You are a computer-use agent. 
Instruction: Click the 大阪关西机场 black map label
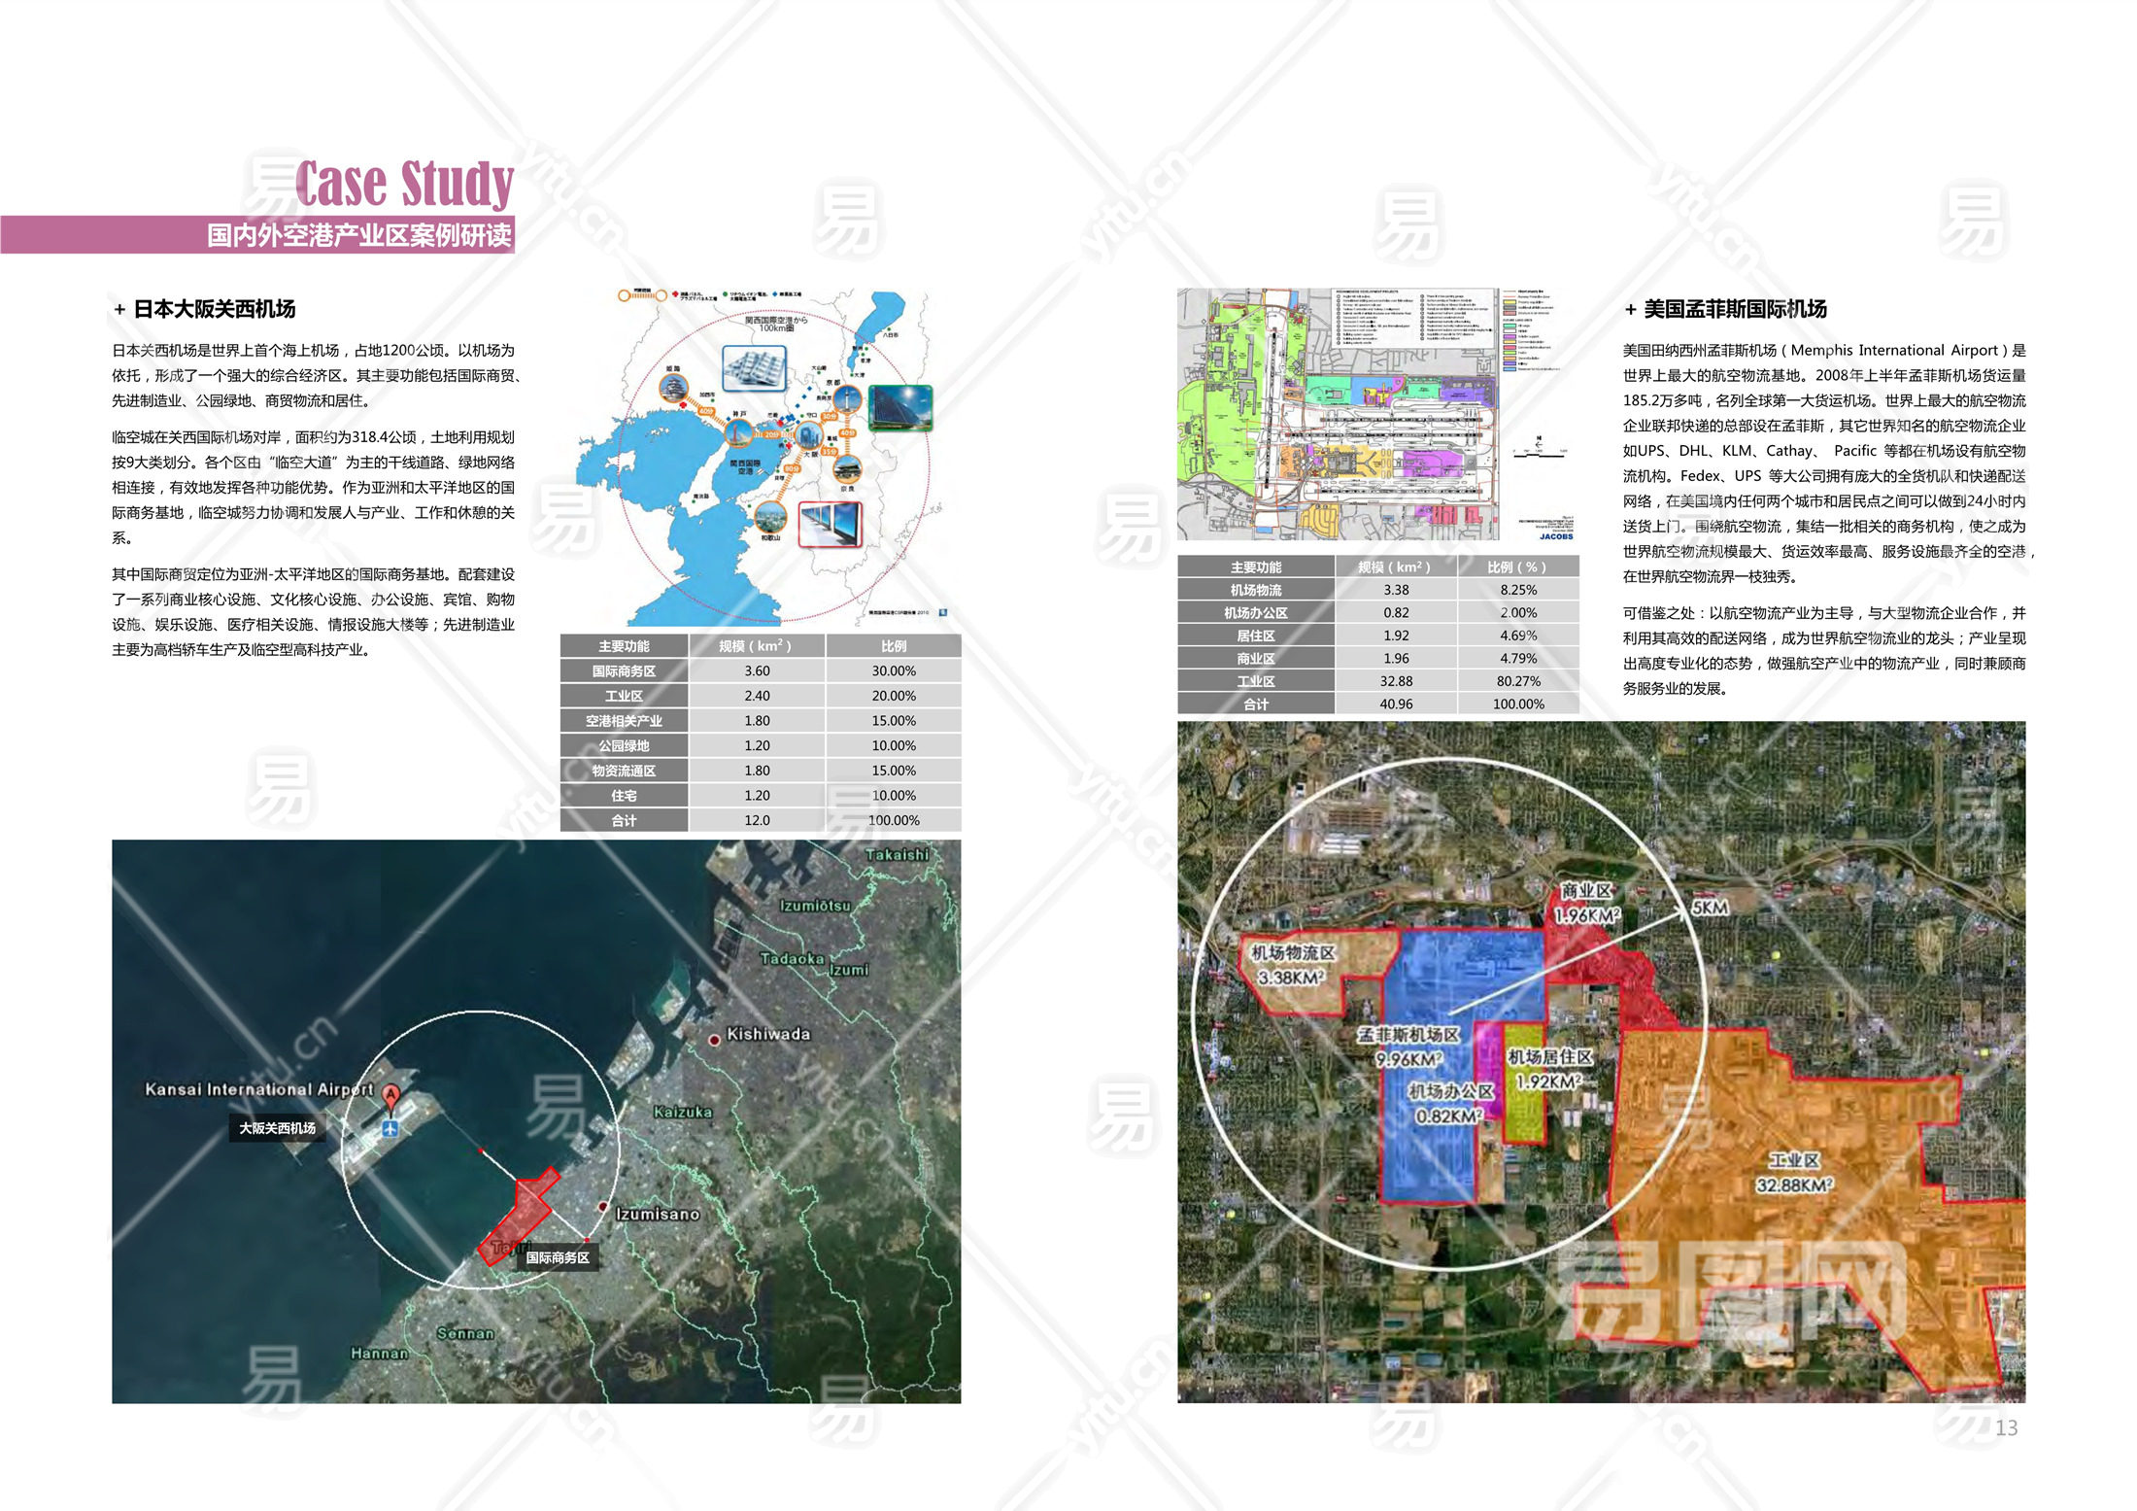coord(278,1128)
